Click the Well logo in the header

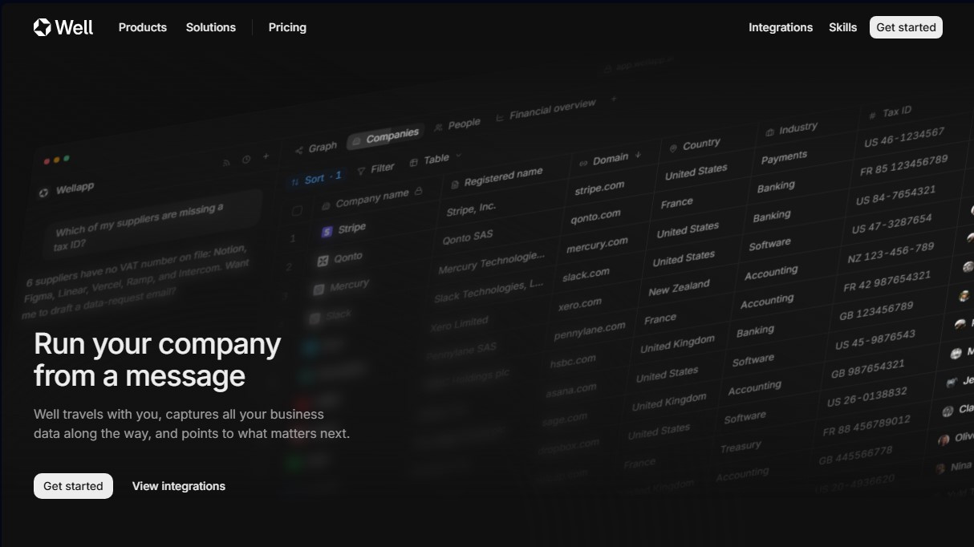pyautogui.click(x=63, y=27)
